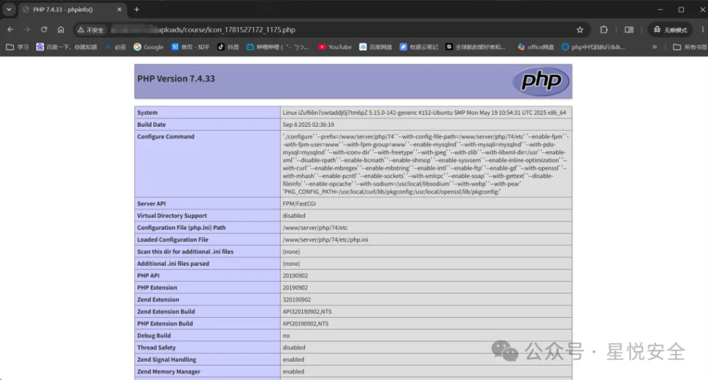This screenshot has height=380, width=708.
Task: Click the Zend Memory Manager label
Action: [169, 372]
